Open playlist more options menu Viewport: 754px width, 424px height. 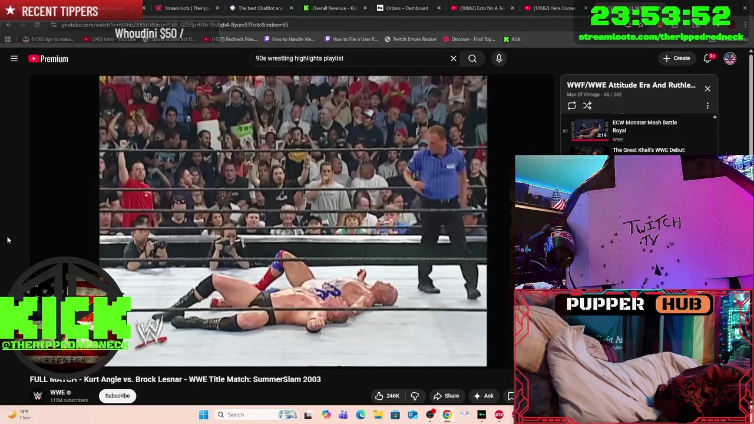click(x=707, y=105)
